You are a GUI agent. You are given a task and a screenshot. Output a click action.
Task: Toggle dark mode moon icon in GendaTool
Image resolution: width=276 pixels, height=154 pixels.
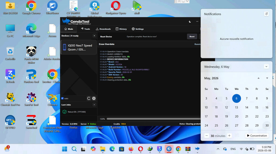pos(190,22)
